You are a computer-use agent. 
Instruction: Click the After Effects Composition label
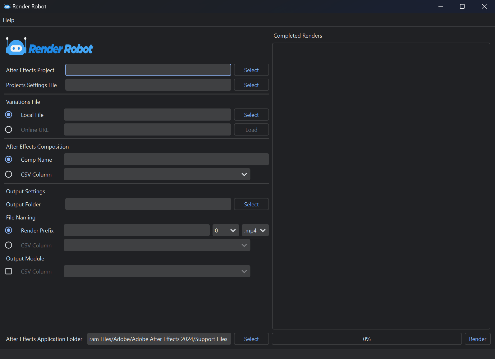click(37, 147)
